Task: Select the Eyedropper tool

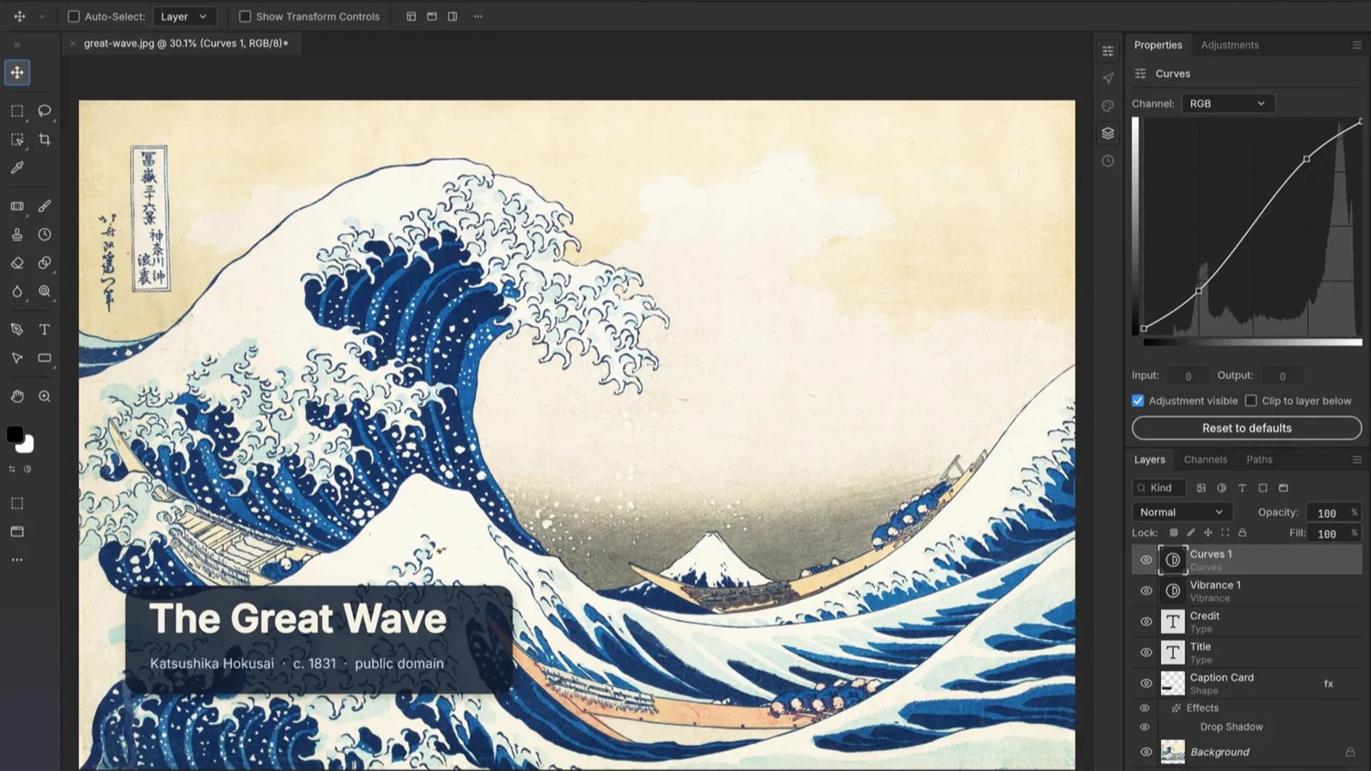Action: [x=17, y=167]
